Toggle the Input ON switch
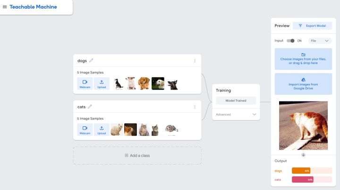 pos(290,41)
